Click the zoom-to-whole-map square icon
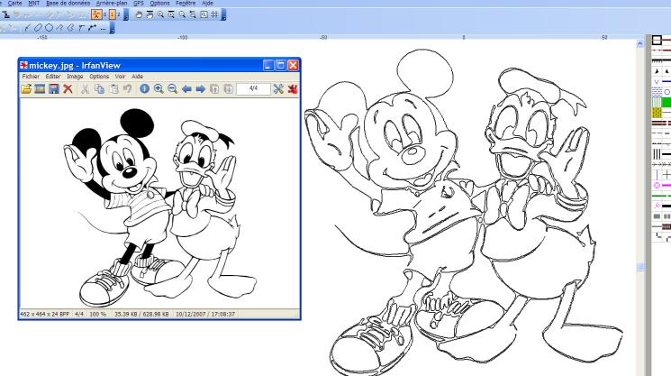The image size is (671, 376). (204, 14)
